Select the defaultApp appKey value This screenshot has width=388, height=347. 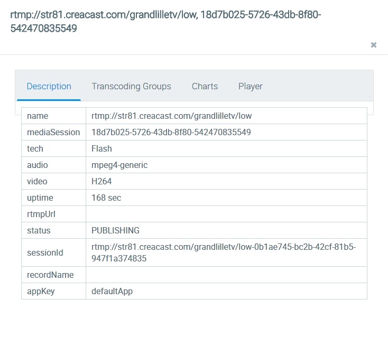112,291
